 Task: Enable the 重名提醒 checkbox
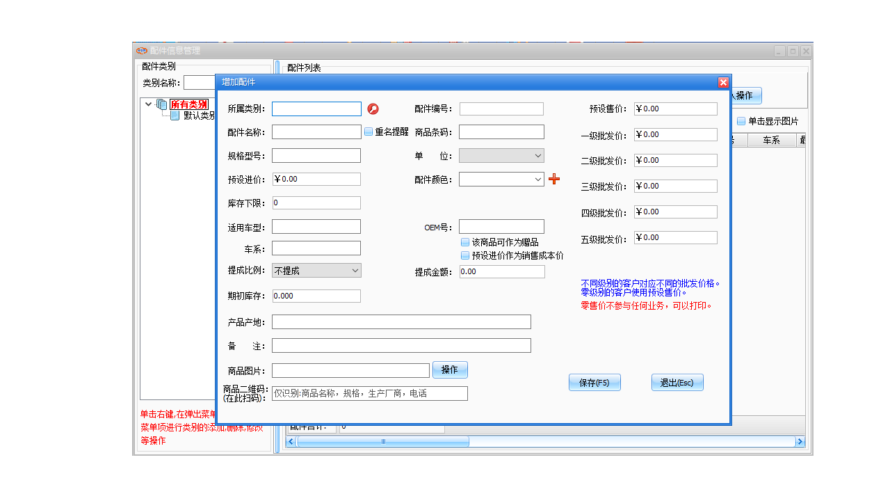coord(368,132)
